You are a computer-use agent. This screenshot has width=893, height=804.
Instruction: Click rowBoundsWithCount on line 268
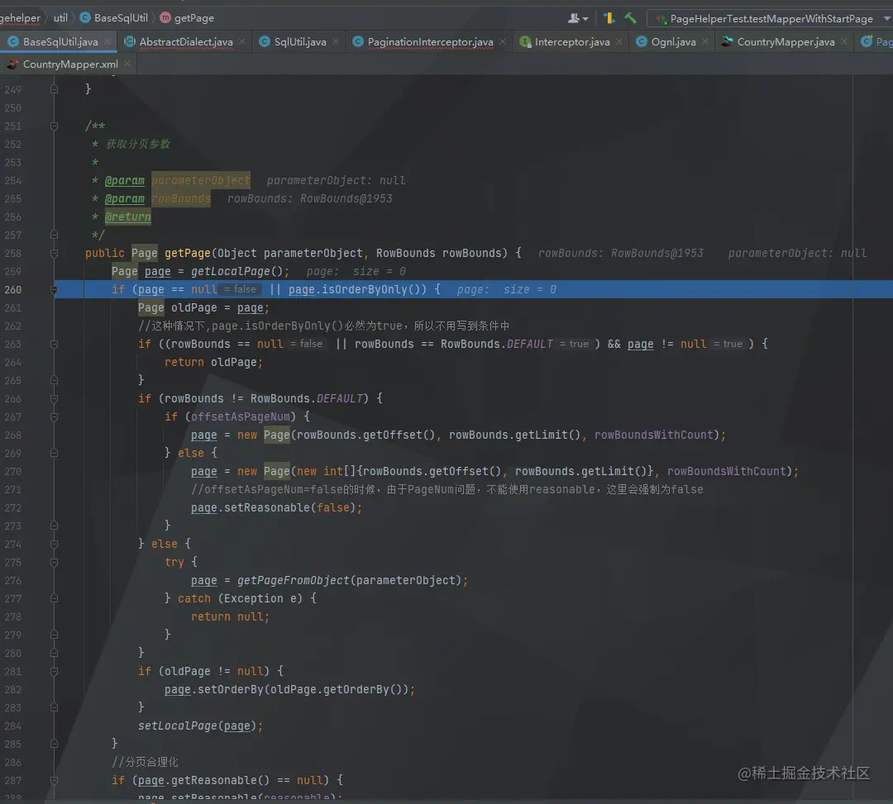click(654, 435)
